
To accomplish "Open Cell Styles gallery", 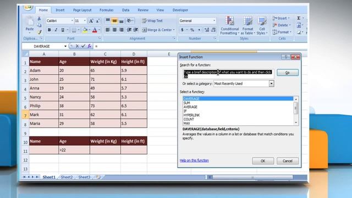I will (262, 25).
